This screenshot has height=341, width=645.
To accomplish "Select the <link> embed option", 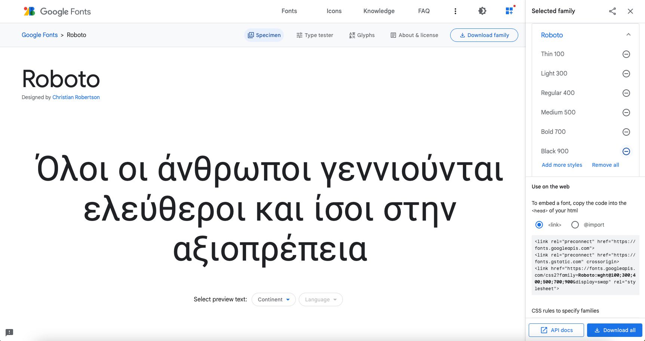I will [x=539, y=225].
